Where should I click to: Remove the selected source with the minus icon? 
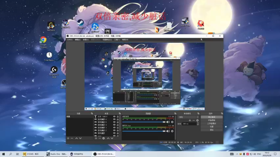coord(100,138)
